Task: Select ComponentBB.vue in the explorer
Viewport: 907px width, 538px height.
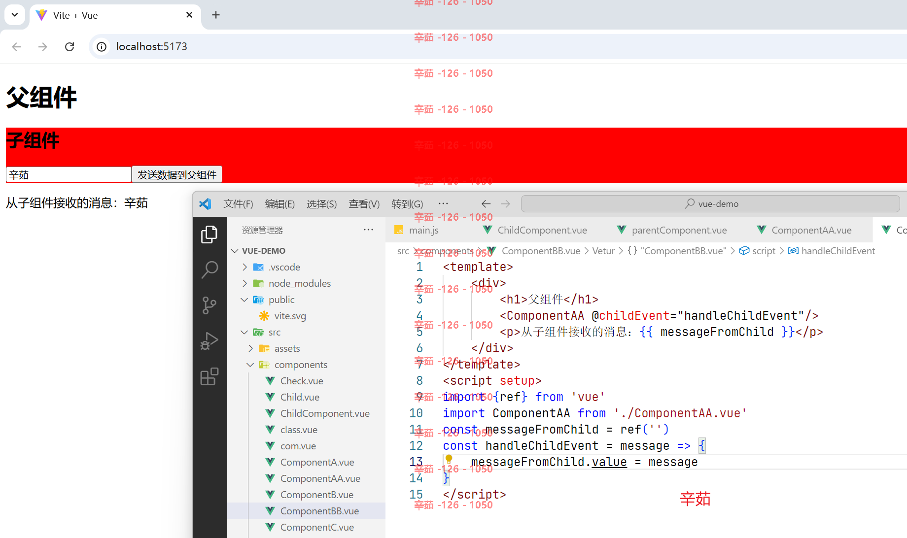Action: (306, 511)
